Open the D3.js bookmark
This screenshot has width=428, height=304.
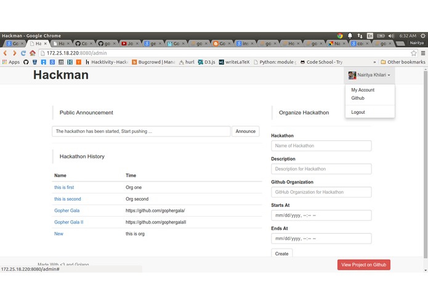pos(206,62)
